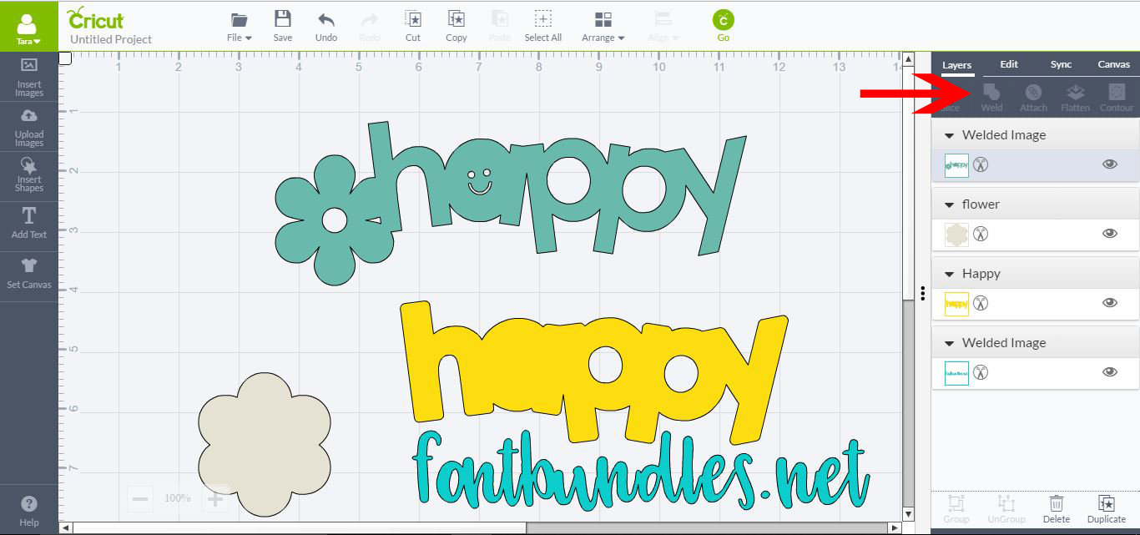Select the beige flower shape on canvas
Image resolution: width=1140 pixels, height=535 pixels.
click(264, 444)
